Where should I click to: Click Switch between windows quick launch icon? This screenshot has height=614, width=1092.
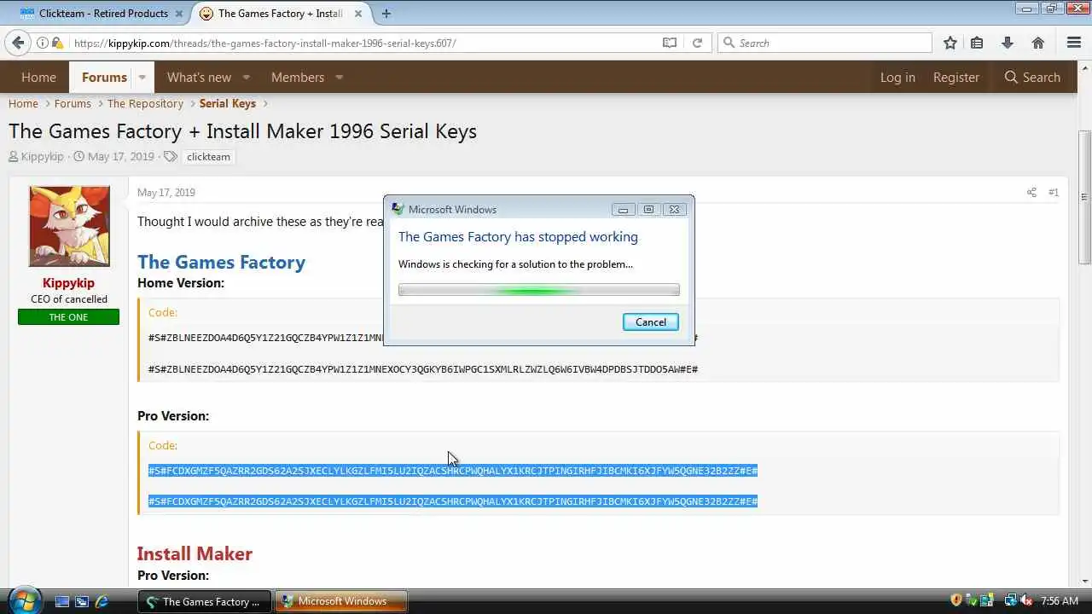(82, 601)
